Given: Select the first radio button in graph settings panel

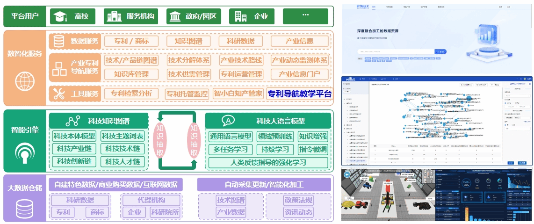Looking at the screenshot, I should (505, 103).
